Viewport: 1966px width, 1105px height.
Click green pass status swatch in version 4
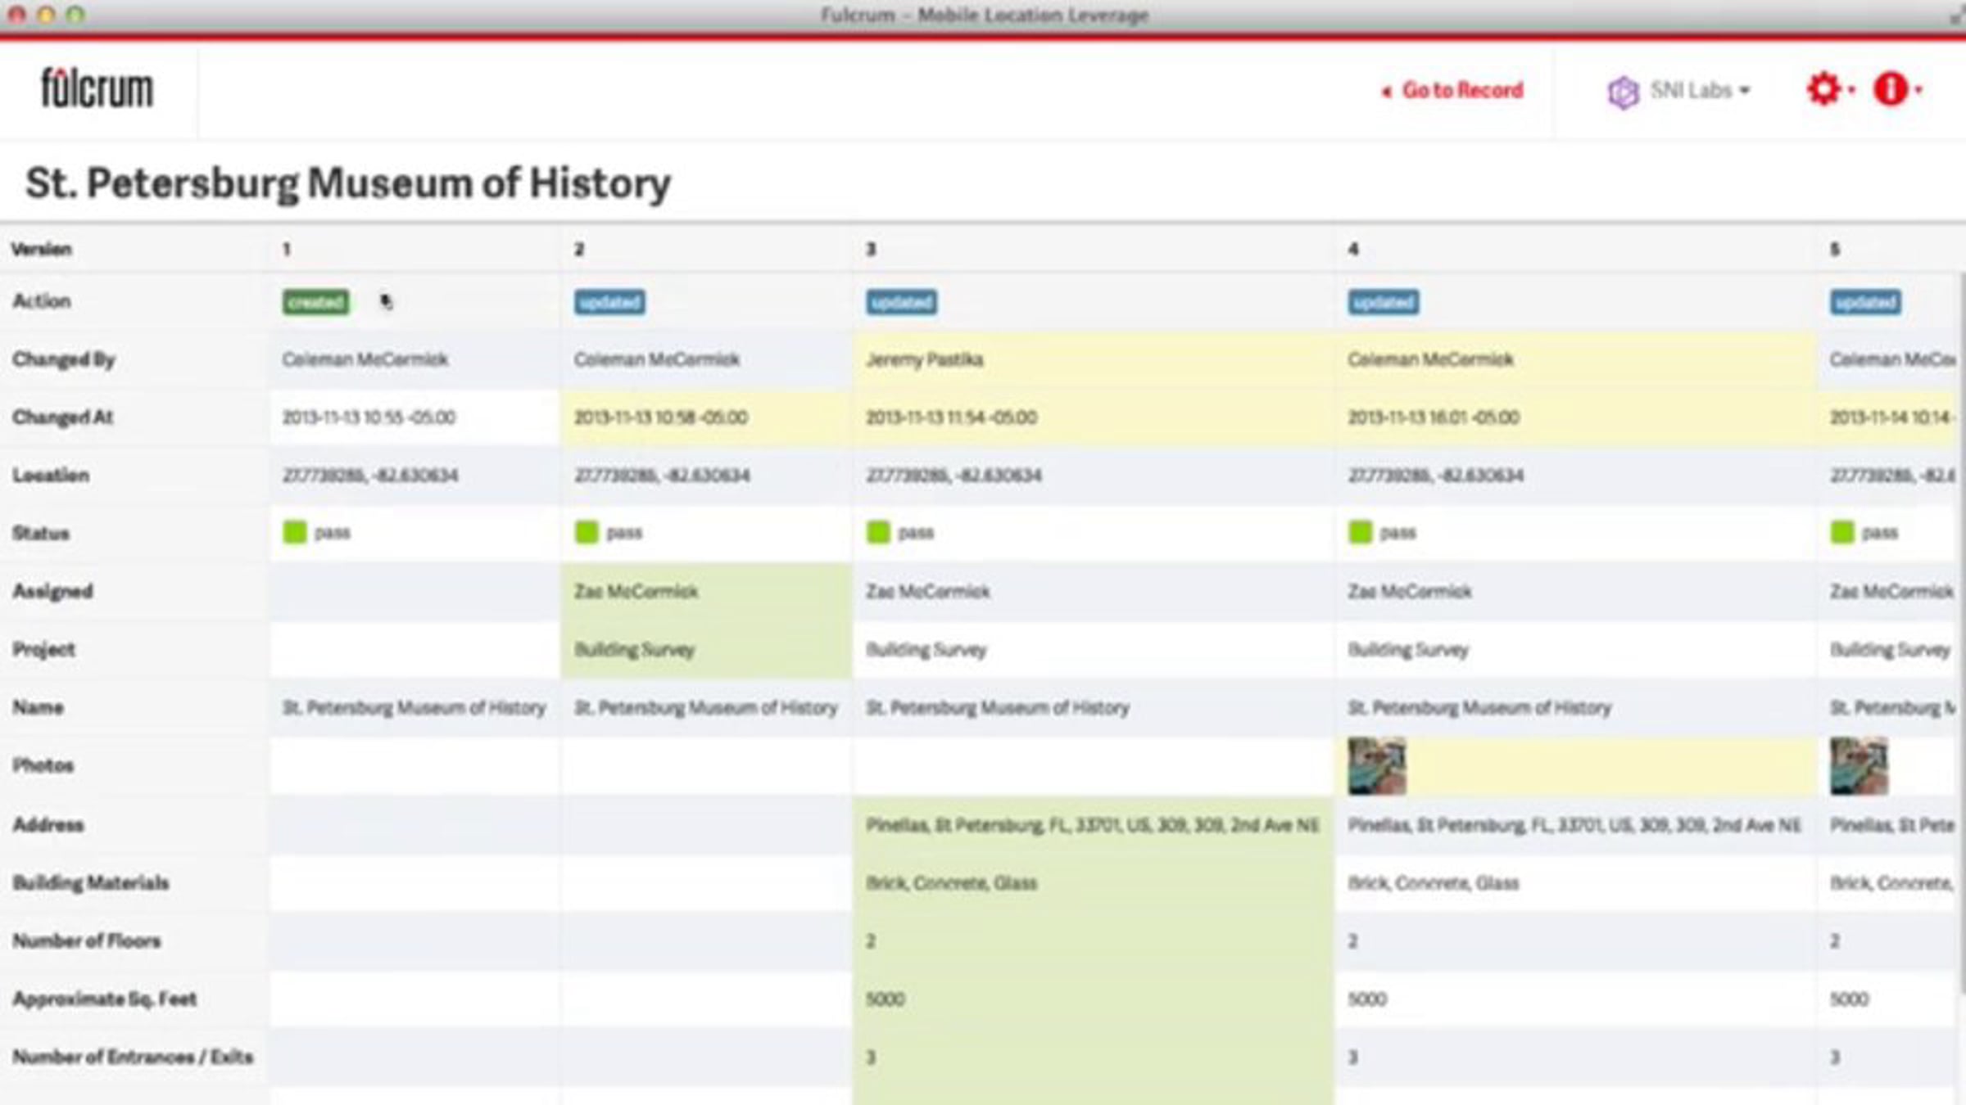(1360, 532)
